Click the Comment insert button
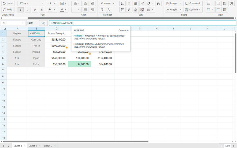Viewport: 237px width, 148px height. (193, 3)
